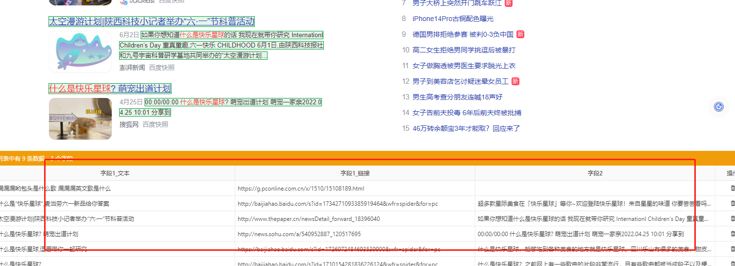Image resolution: width=735 pixels, height=266 pixels.
Task: Click the 新 badge beside 德国男排拒绝参赛
Action: [520, 34]
